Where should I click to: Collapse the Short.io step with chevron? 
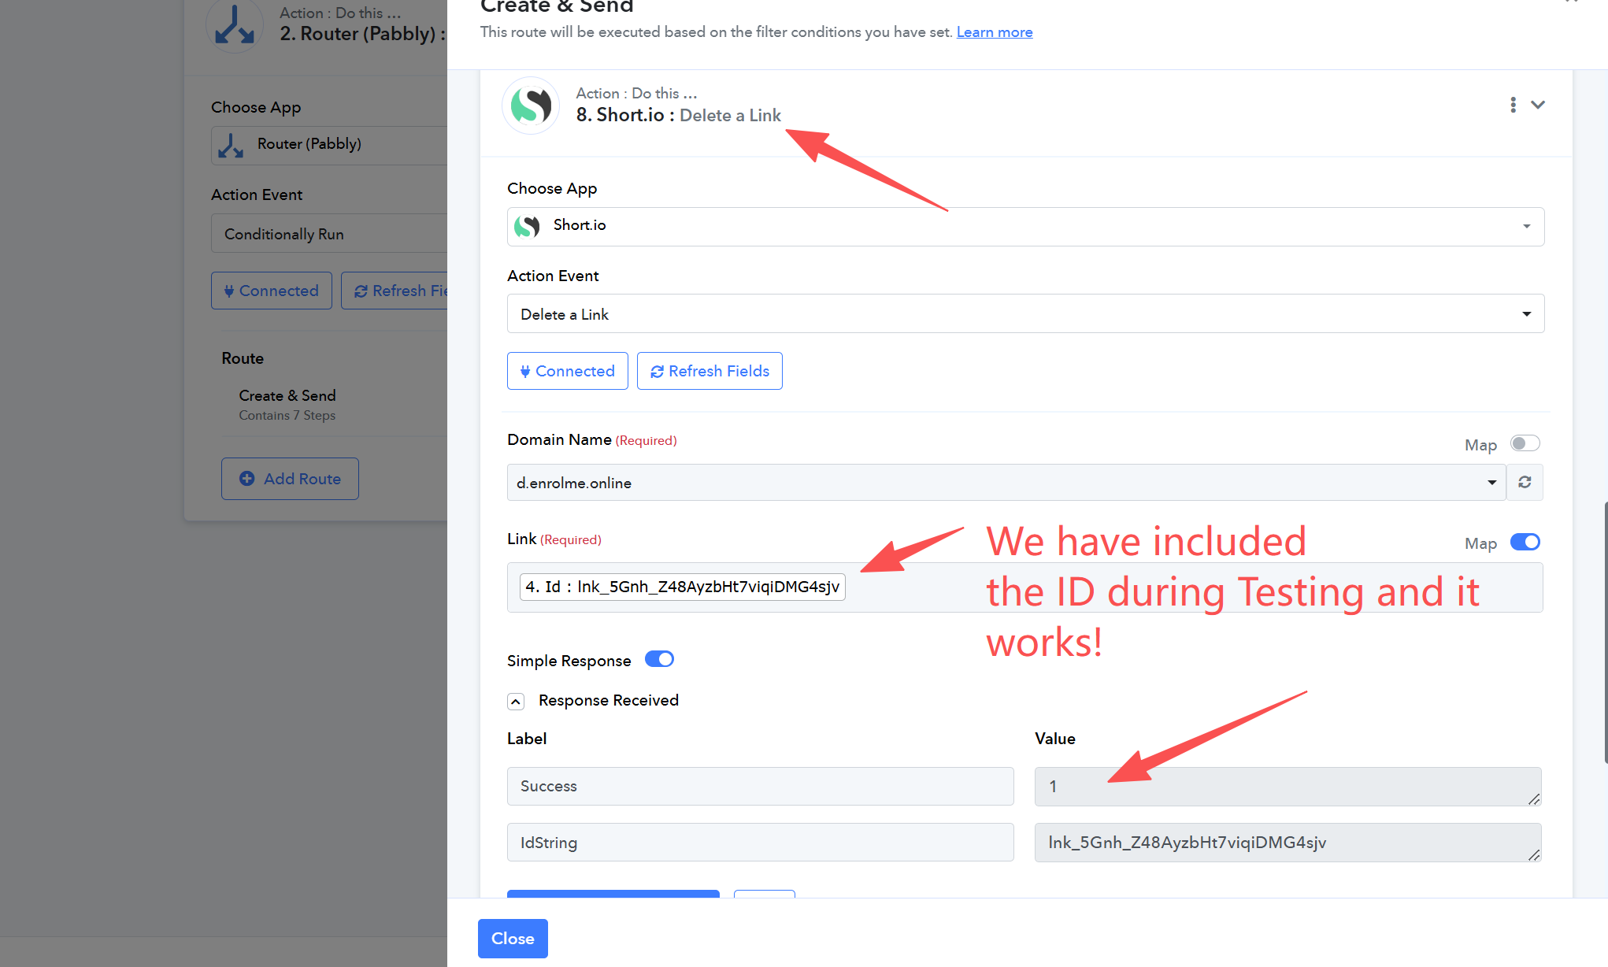click(x=1538, y=105)
